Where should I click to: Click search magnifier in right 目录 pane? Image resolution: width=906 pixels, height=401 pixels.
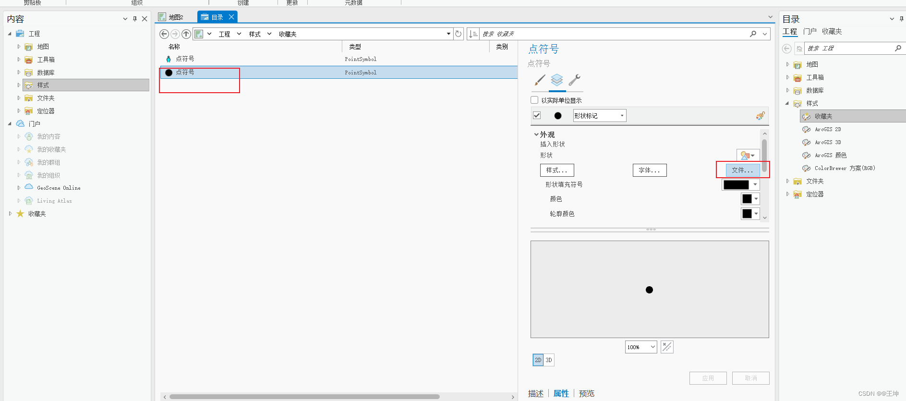click(898, 48)
